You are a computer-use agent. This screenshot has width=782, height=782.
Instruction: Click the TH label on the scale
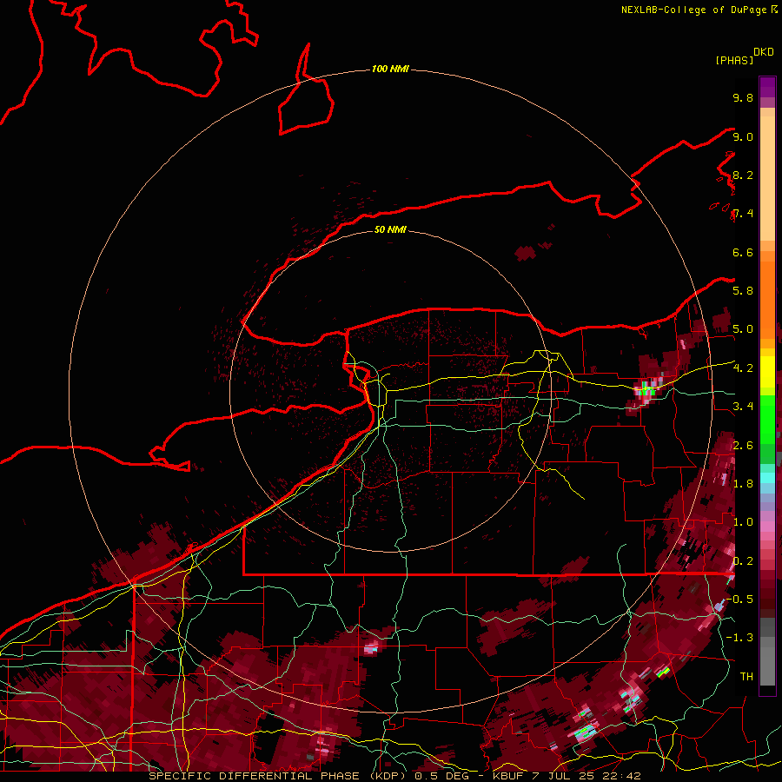pyautogui.click(x=746, y=677)
